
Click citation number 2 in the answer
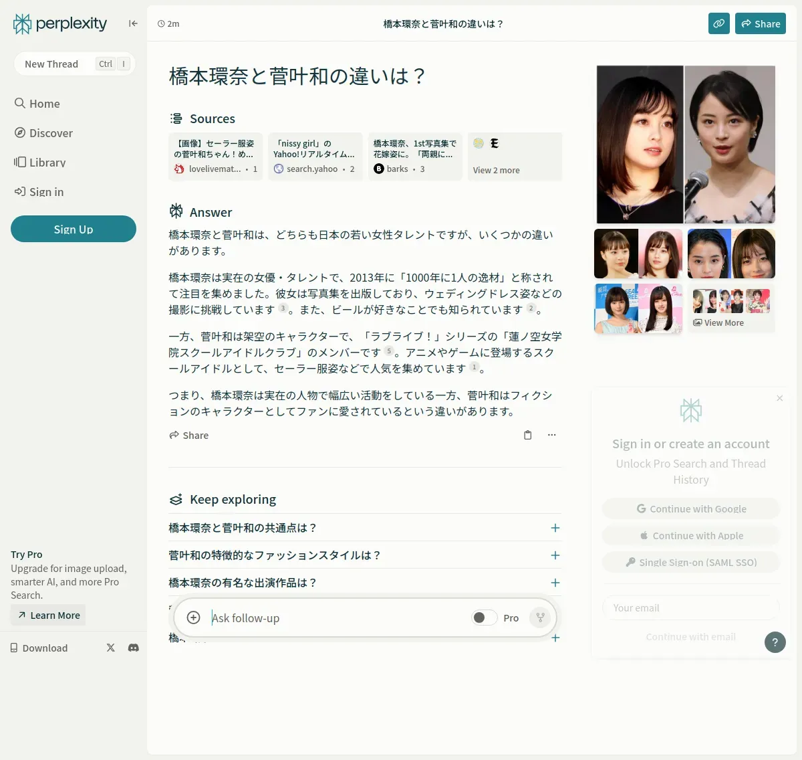pos(531,308)
